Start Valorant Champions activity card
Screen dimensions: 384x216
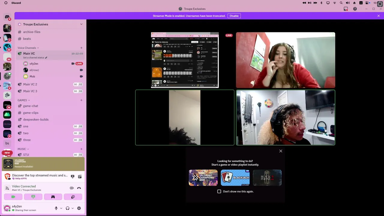(x=203, y=178)
